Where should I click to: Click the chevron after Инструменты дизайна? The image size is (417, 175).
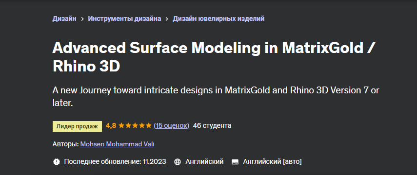167,19
